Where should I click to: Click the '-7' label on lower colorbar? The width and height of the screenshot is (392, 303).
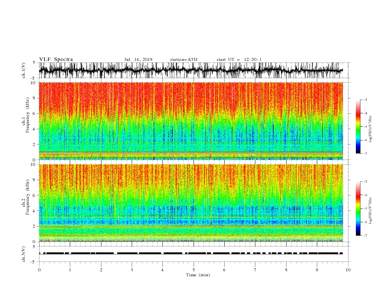coord(365,236)
